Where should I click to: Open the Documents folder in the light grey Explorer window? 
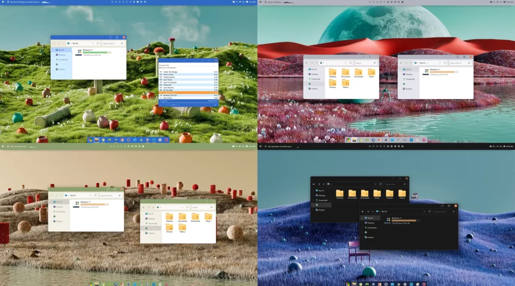pyautogui.click(x=346, y=73)
